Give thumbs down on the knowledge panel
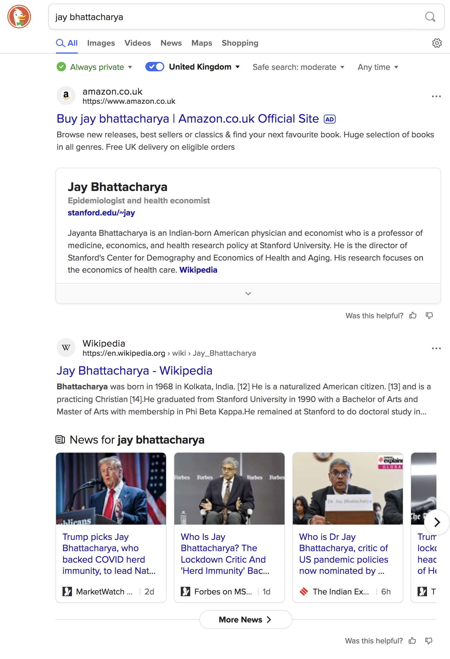 pos(429,316)
